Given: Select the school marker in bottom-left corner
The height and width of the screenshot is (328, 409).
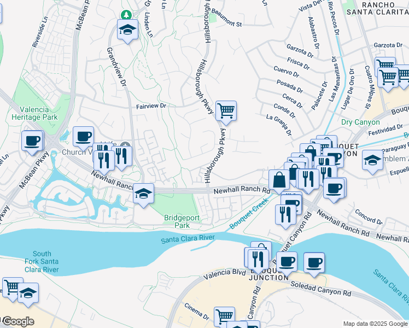Looking at the screenshot, I should pos(28,295).
